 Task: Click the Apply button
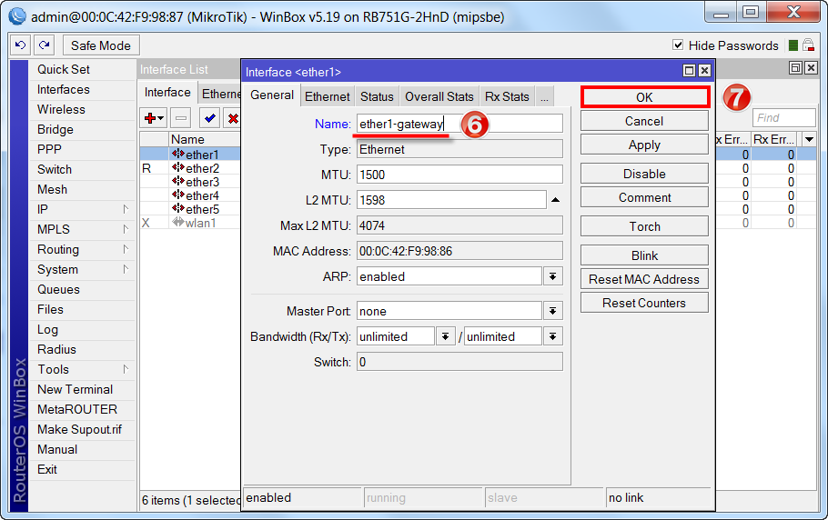click(644, 145)
